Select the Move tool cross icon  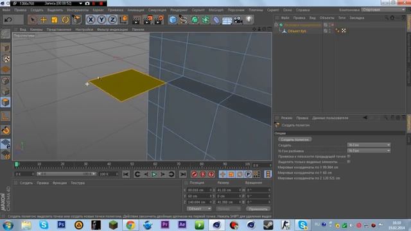(x=44, y=20)
